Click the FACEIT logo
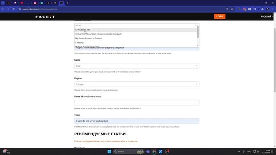The height and width of the screenshot is (155, 276). coord(45,17)
